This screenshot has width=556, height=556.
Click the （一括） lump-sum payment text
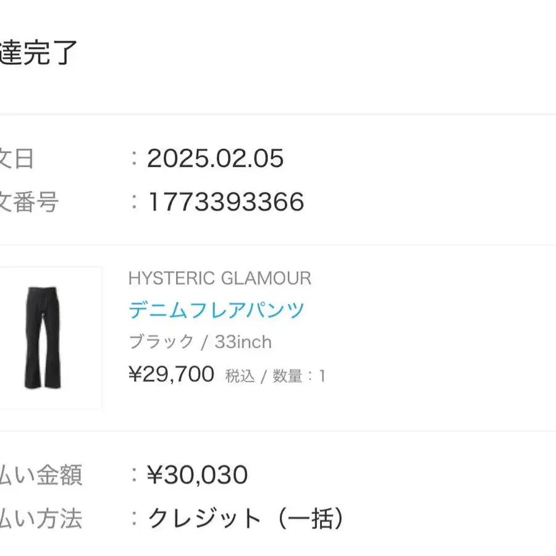point(308,518)
